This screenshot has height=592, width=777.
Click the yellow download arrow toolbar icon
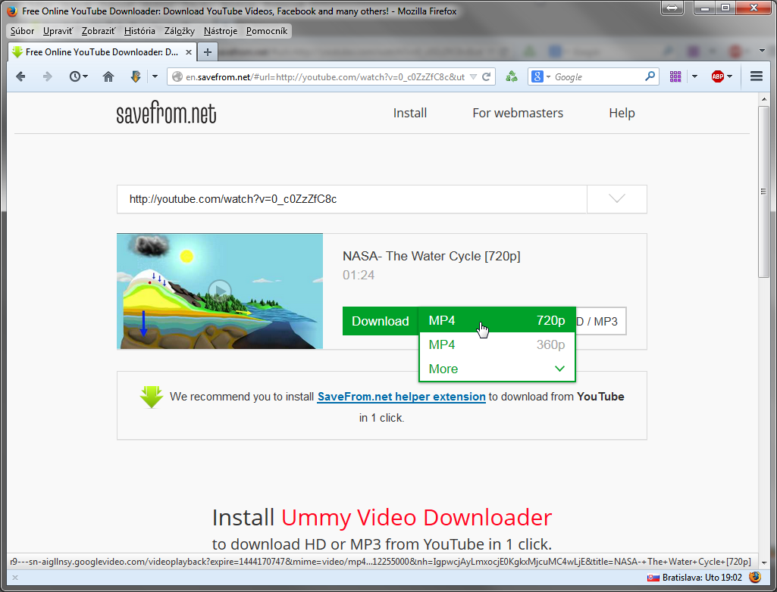pos(136,76)
